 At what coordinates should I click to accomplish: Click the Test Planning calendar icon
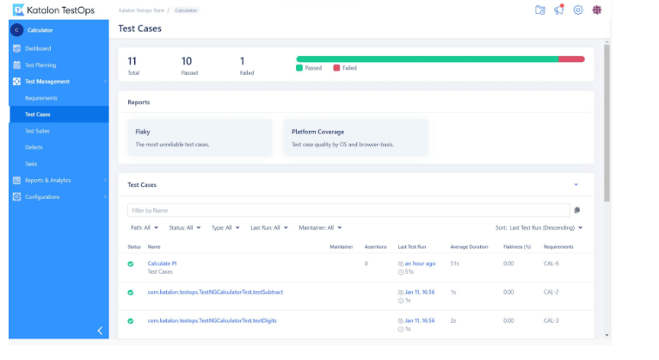coord(16,65)
